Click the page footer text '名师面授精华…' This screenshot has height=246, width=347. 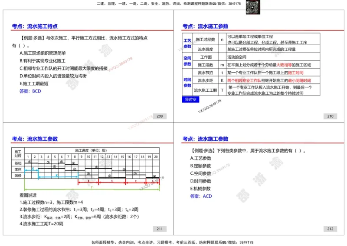tap(172, 243)
